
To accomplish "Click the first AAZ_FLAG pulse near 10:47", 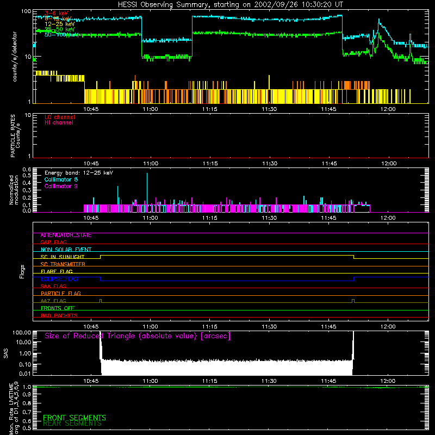I will click(101, 301).
